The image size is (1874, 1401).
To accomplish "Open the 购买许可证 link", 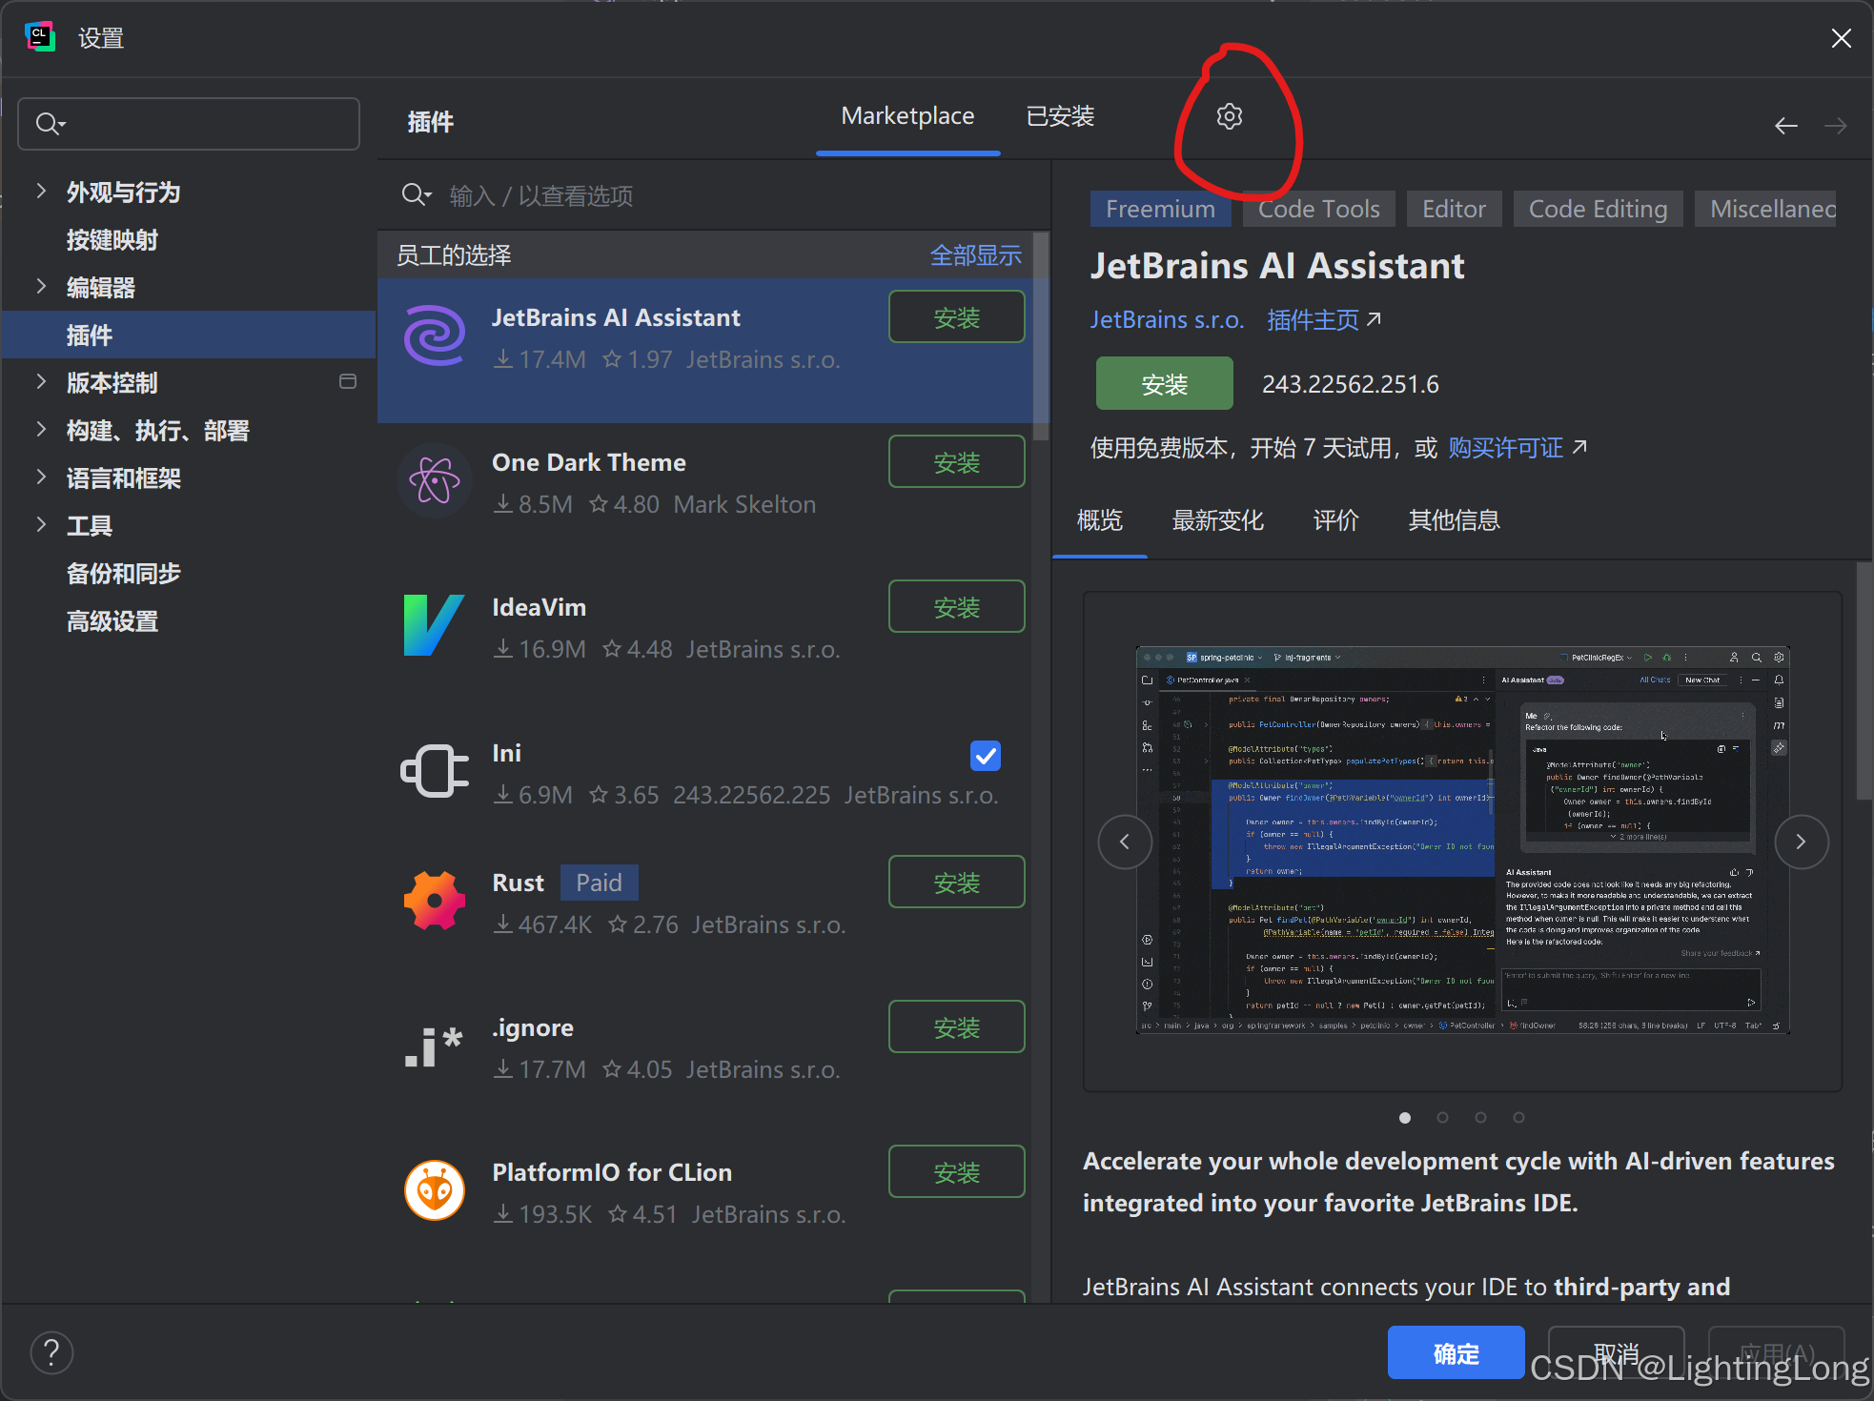I will click(1504, 448).
